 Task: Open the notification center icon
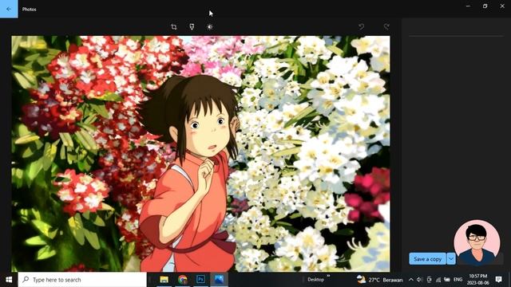498,279
